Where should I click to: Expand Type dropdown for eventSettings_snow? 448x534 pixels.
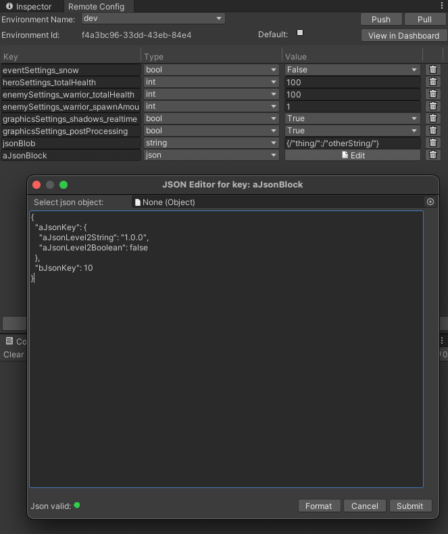[211, 70]
